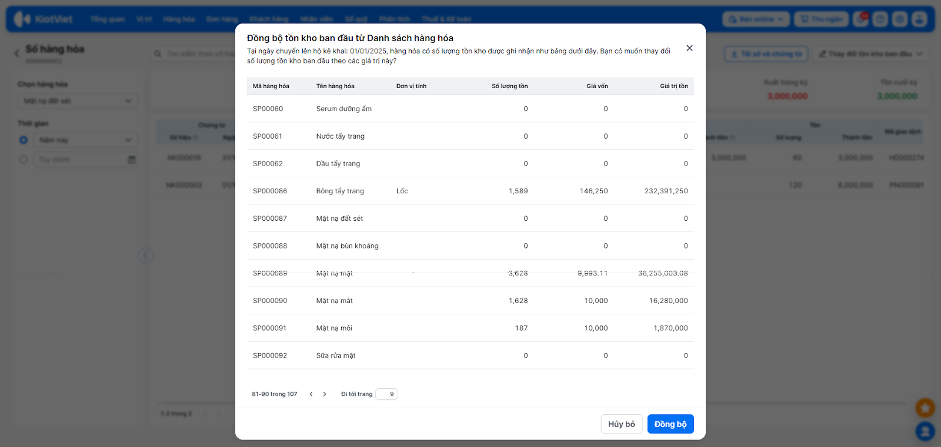Viewport: 941px width, 447px height.
Task: Open the blue support chat floating icon
Action: point(925,431)
